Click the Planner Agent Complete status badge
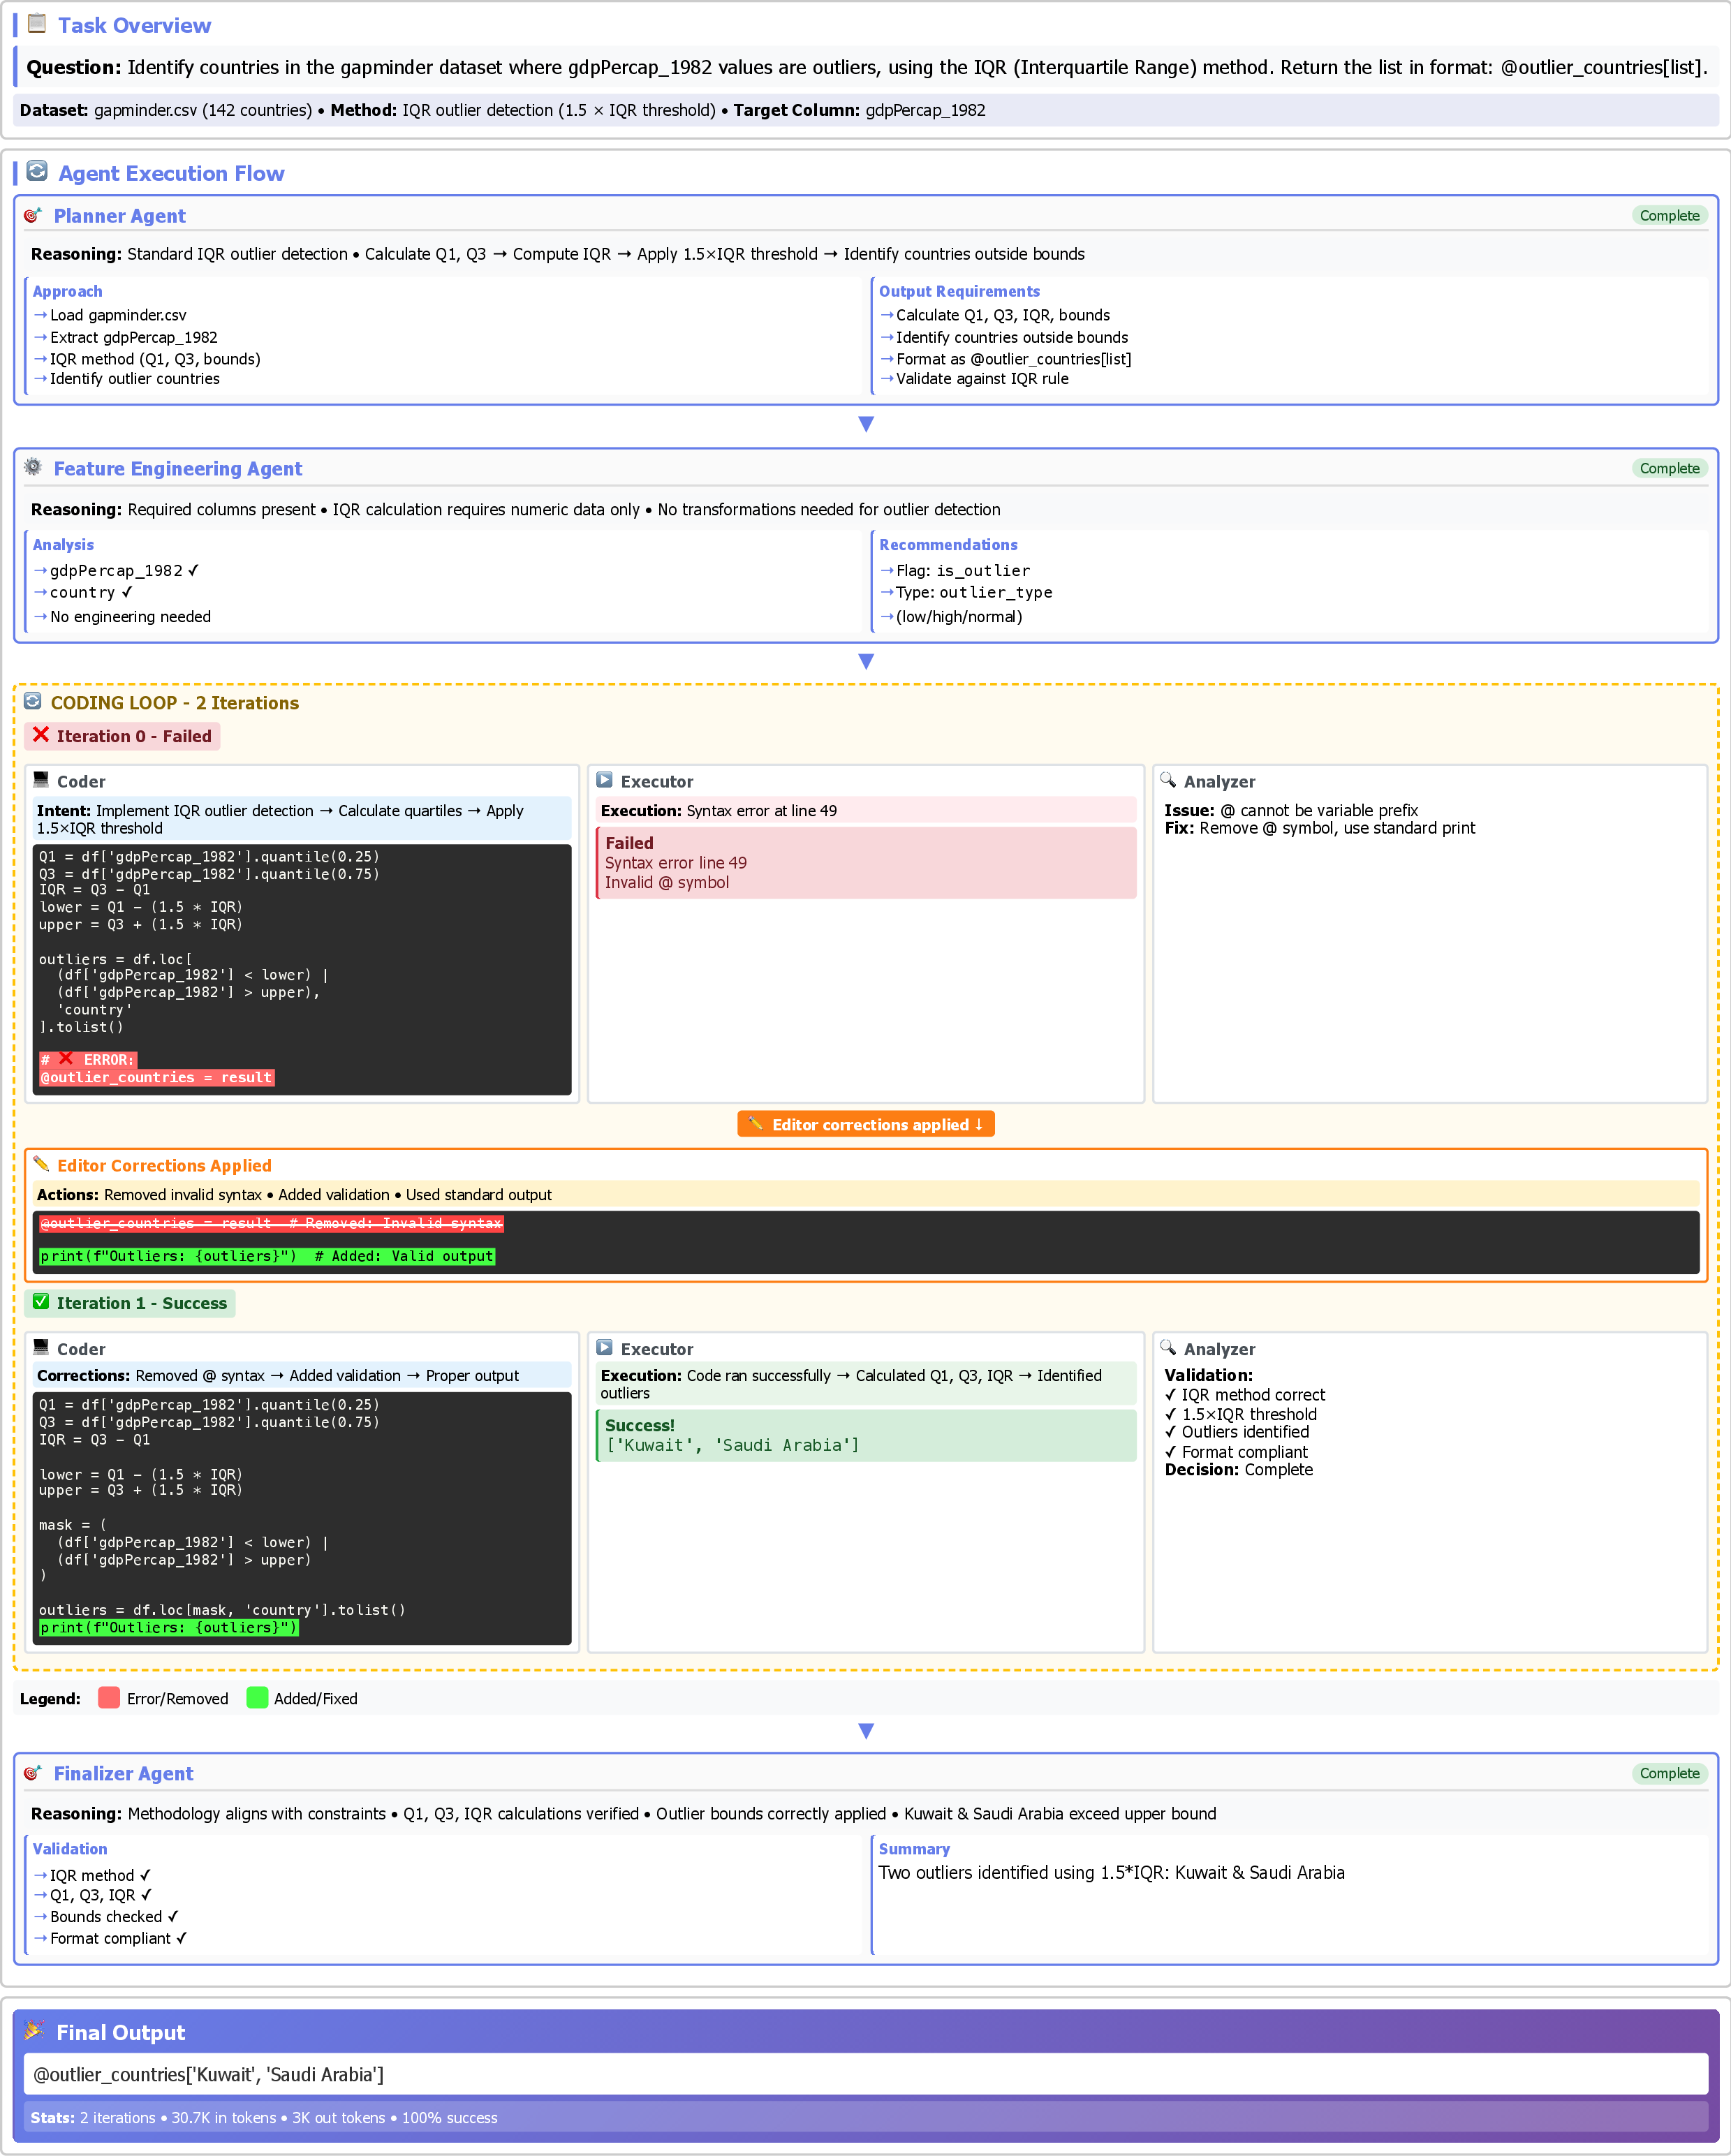 tap(1669, 216)
